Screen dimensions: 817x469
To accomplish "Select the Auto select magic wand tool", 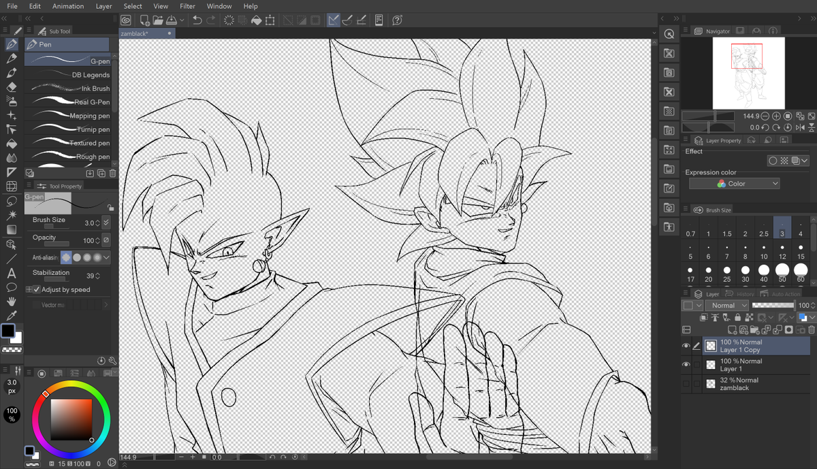I will [x=12, y=215].
